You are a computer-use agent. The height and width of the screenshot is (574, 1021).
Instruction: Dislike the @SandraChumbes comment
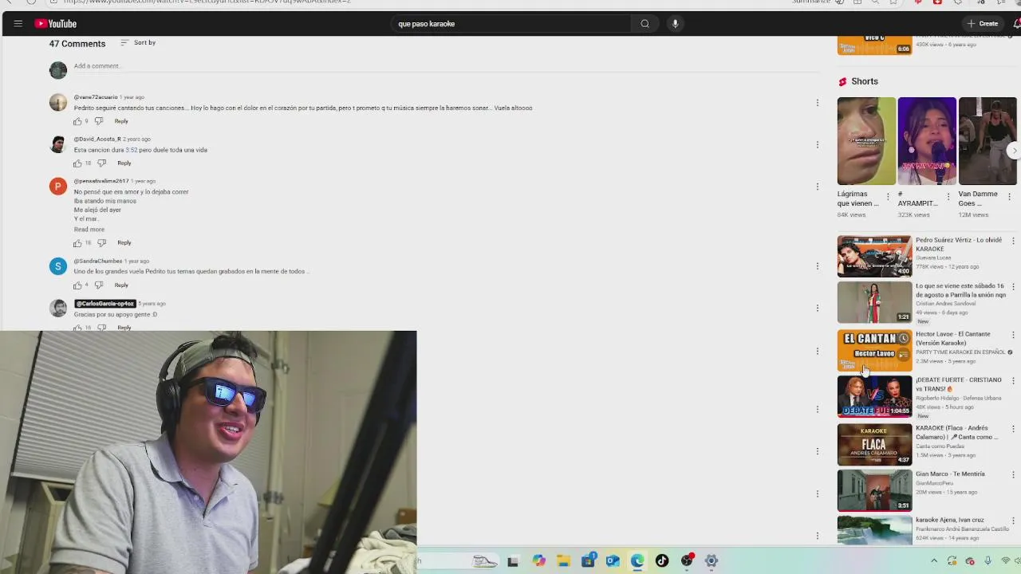click(x=99, y=285)
